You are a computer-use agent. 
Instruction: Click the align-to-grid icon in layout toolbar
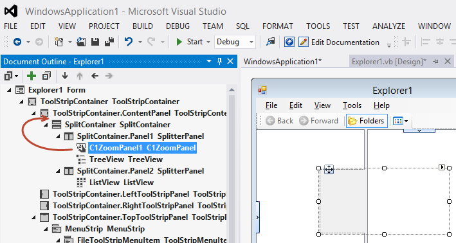point(406,42)
